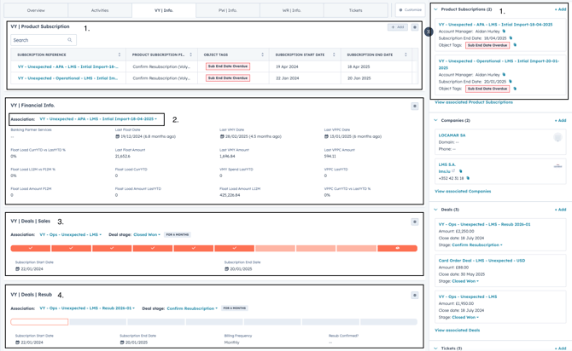This screenshot has height=351, width=572.
Task: Copy Subscription End Date 20/01/2025
Action: (x=511, y=82)
